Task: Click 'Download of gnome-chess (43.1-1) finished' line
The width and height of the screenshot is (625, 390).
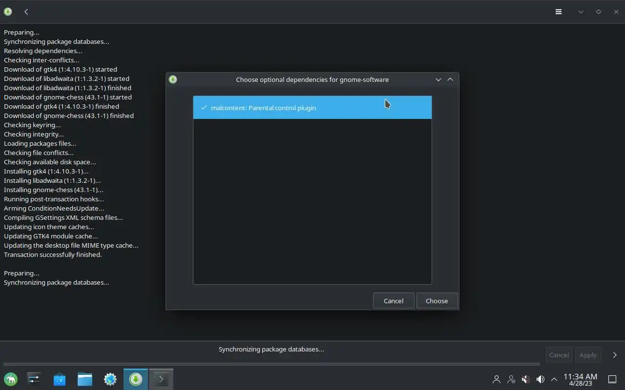Action: click(x=69, y=116)
